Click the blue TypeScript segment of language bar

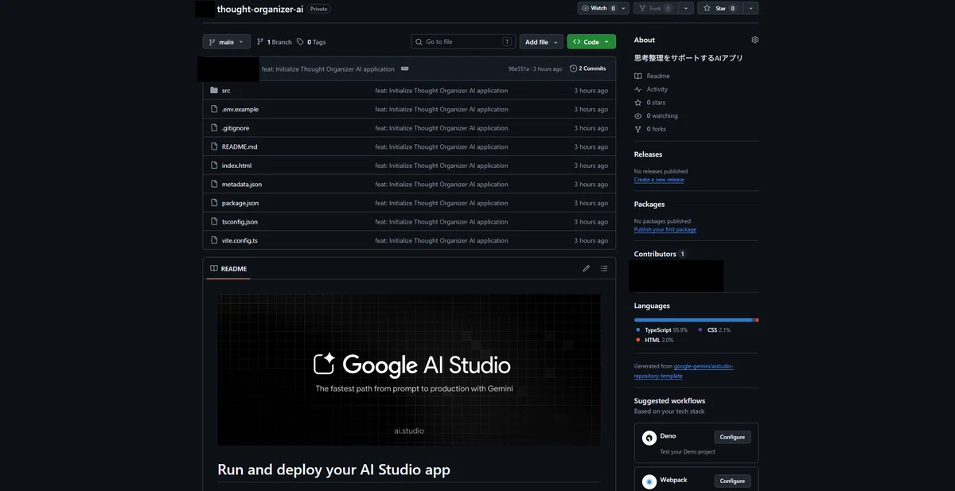pyautogui.click(x=693, y=320)
